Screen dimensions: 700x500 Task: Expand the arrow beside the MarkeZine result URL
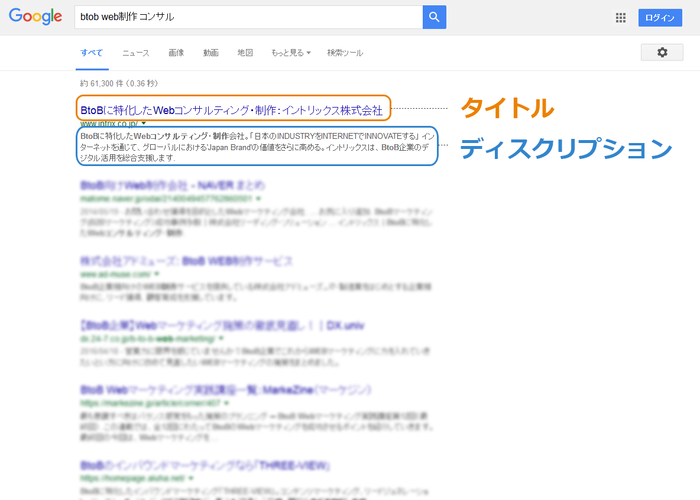(227, 402)
